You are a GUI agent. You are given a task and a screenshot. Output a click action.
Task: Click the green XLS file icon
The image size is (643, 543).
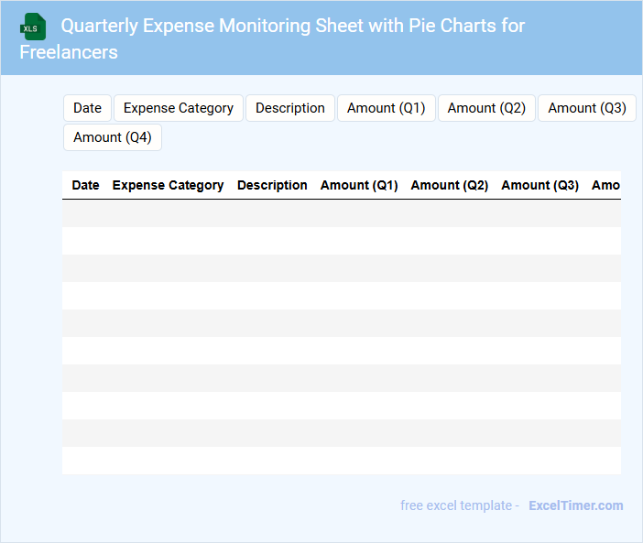coord(33,27)
